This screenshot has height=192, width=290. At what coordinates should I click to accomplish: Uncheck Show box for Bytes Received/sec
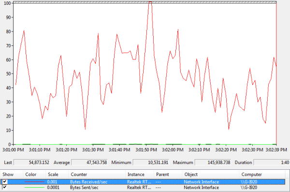pos(5,182)
